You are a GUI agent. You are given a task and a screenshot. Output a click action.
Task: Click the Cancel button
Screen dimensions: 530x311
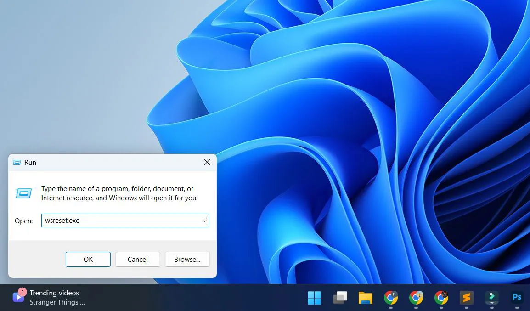tap(137, 259)
